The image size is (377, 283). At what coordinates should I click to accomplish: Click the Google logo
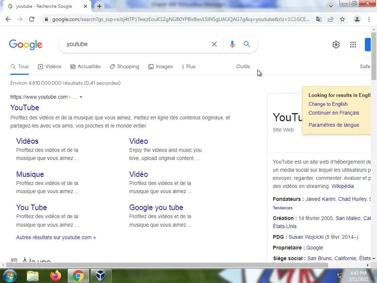pos(26,45)
